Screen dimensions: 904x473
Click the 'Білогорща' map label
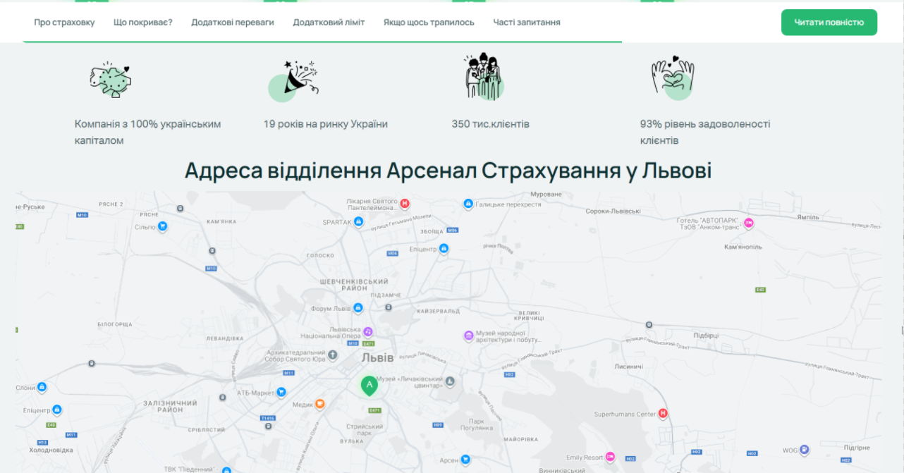(114, 324)
